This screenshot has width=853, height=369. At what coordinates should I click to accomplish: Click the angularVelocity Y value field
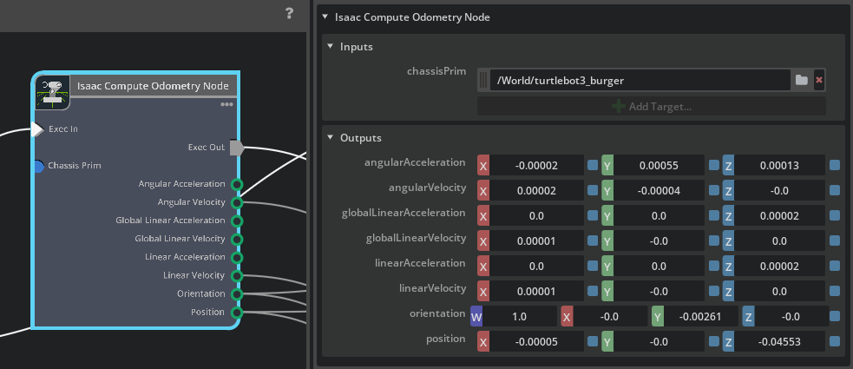pyautogui.click(x=659, y=190)
